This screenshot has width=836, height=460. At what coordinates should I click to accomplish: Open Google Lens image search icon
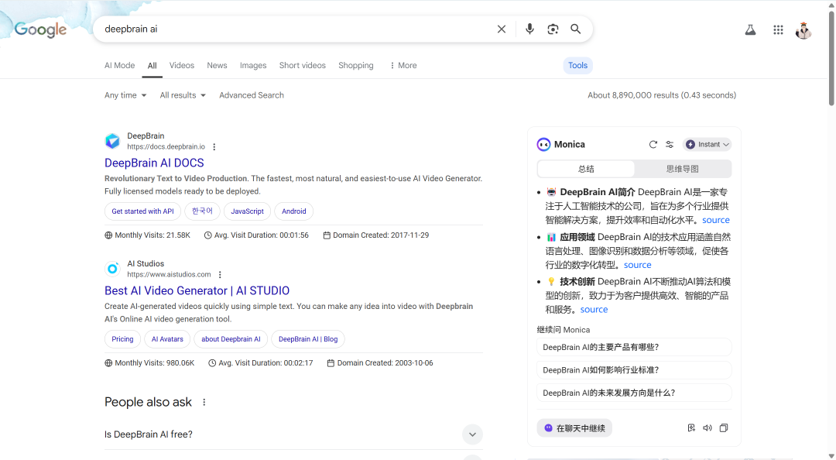click(553, 29)
